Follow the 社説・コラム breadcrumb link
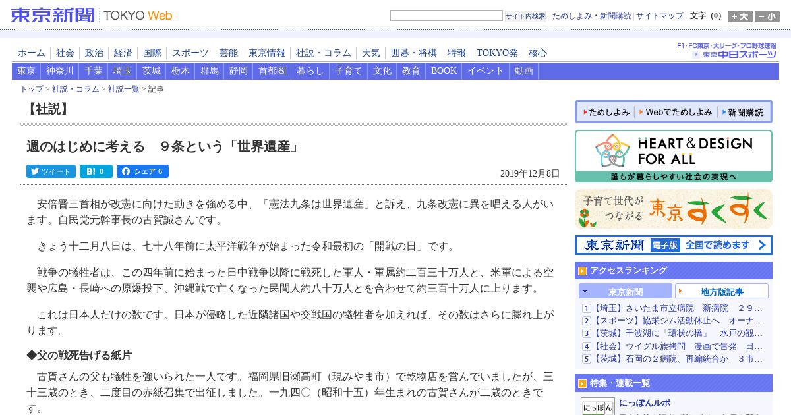This screenshot has width=791, height=415. (x=76, y=89)
